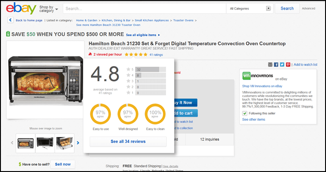Screen dimensions: 326x172
Task: Uncheck Following this seller checkbox
Action: click(245, 113)
